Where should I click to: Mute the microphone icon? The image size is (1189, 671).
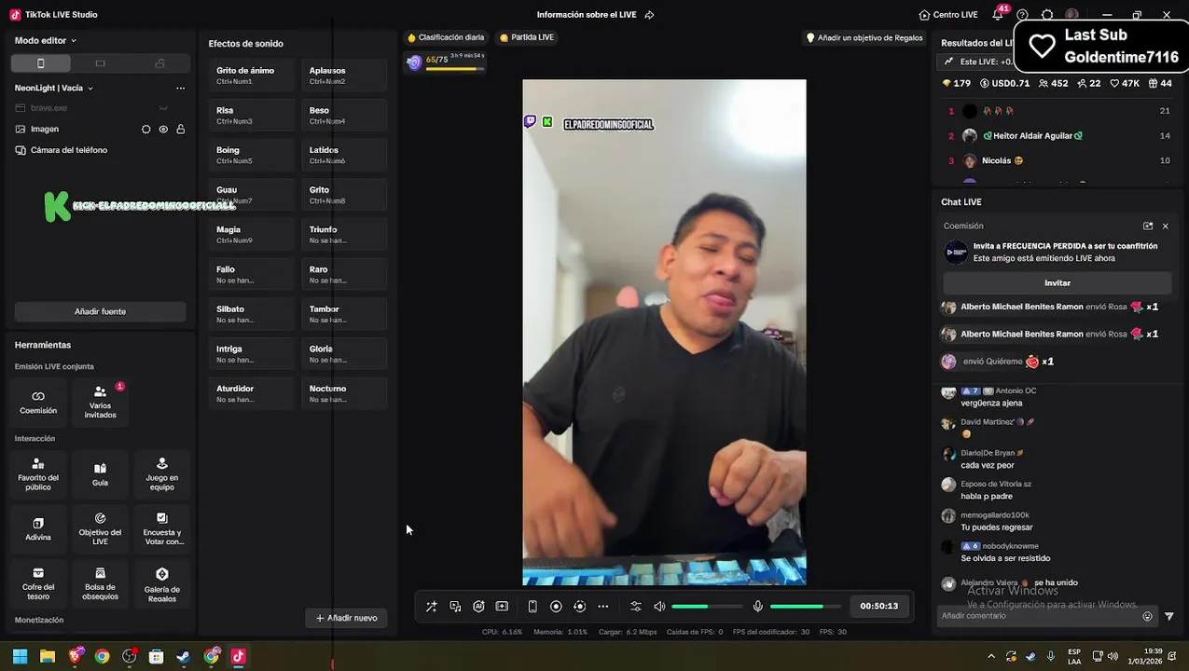(758, 607)
